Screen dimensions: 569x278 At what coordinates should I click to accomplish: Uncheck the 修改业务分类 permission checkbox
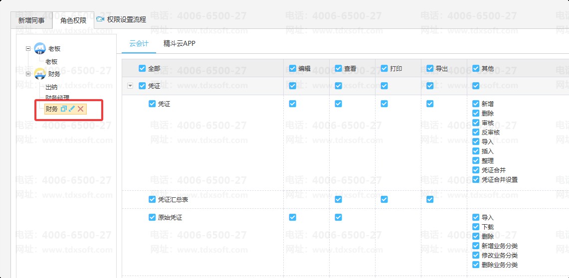point(476,255)
